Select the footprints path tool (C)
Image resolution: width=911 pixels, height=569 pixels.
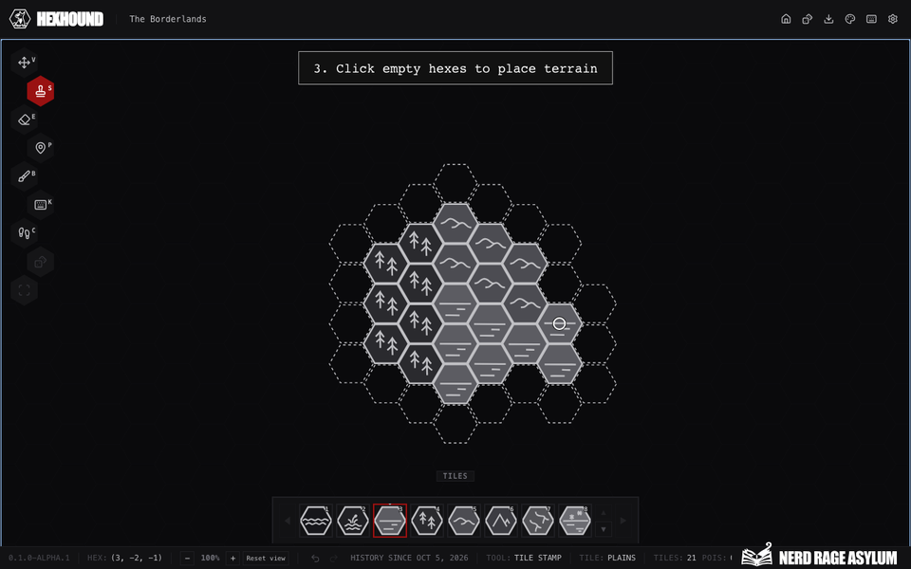tap(25, 233)
